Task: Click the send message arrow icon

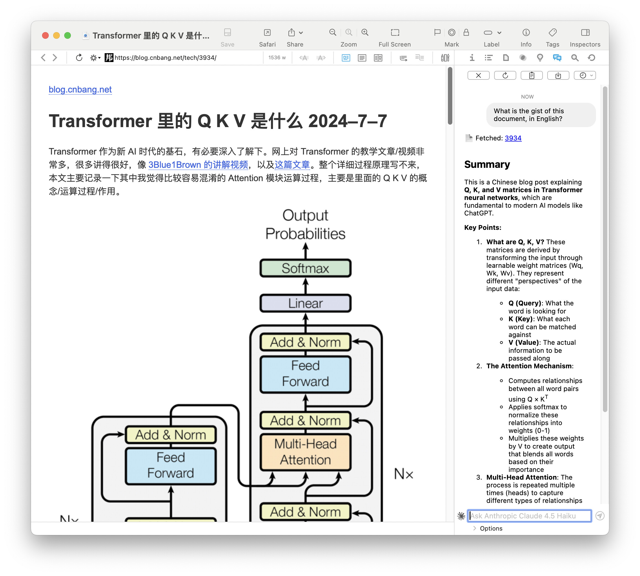Action: tap(600, 516)
